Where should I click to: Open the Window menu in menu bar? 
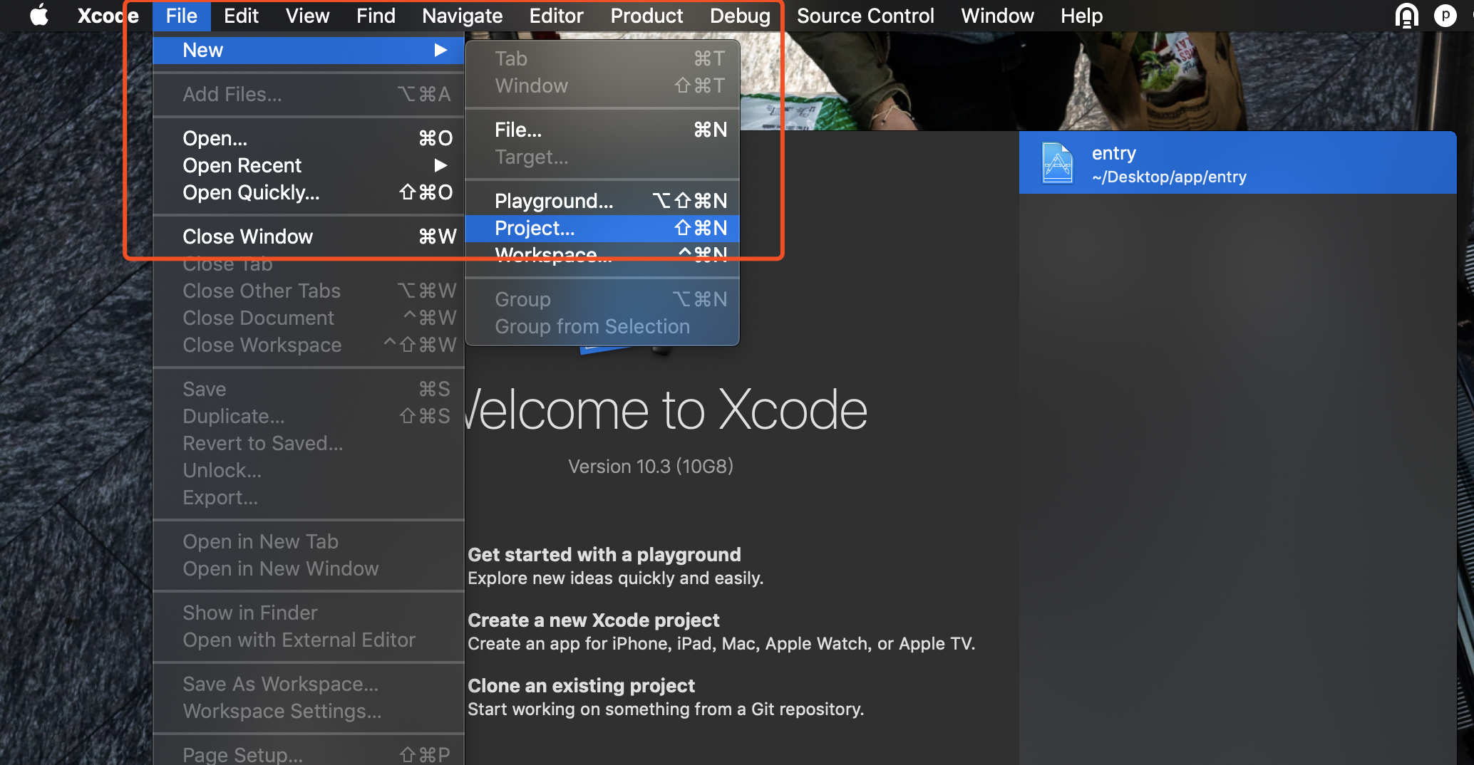(997, 16)
